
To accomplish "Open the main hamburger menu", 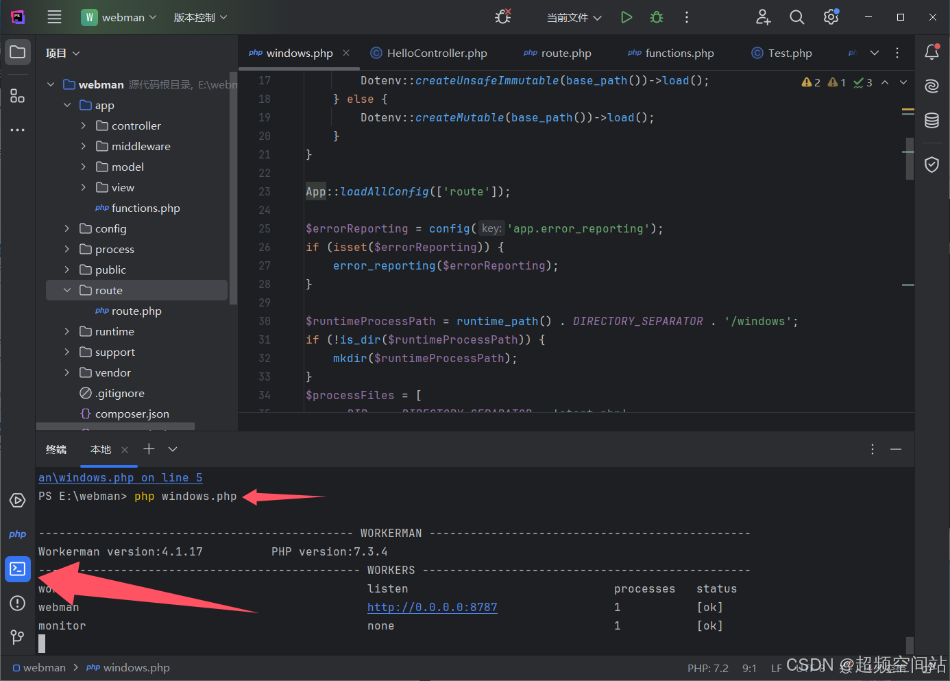I will [54, 17].
